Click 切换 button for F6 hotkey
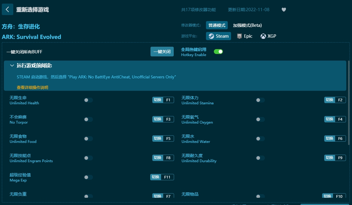This screenshot has height=205, width=352. 330,138
